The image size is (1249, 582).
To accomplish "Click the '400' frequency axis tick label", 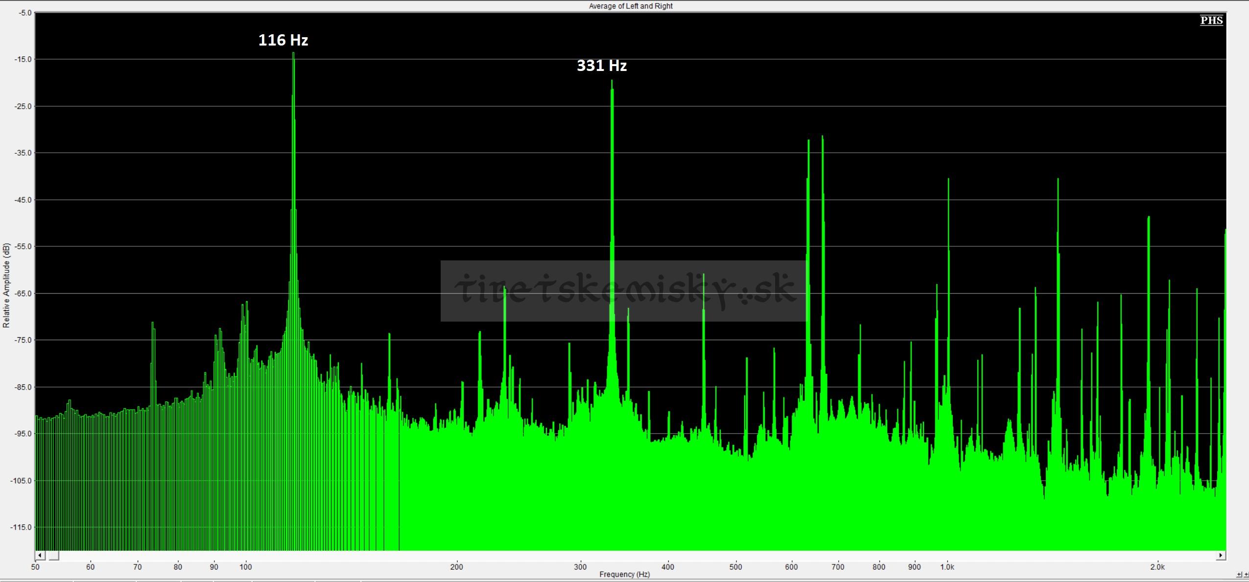I will (668, 567).
